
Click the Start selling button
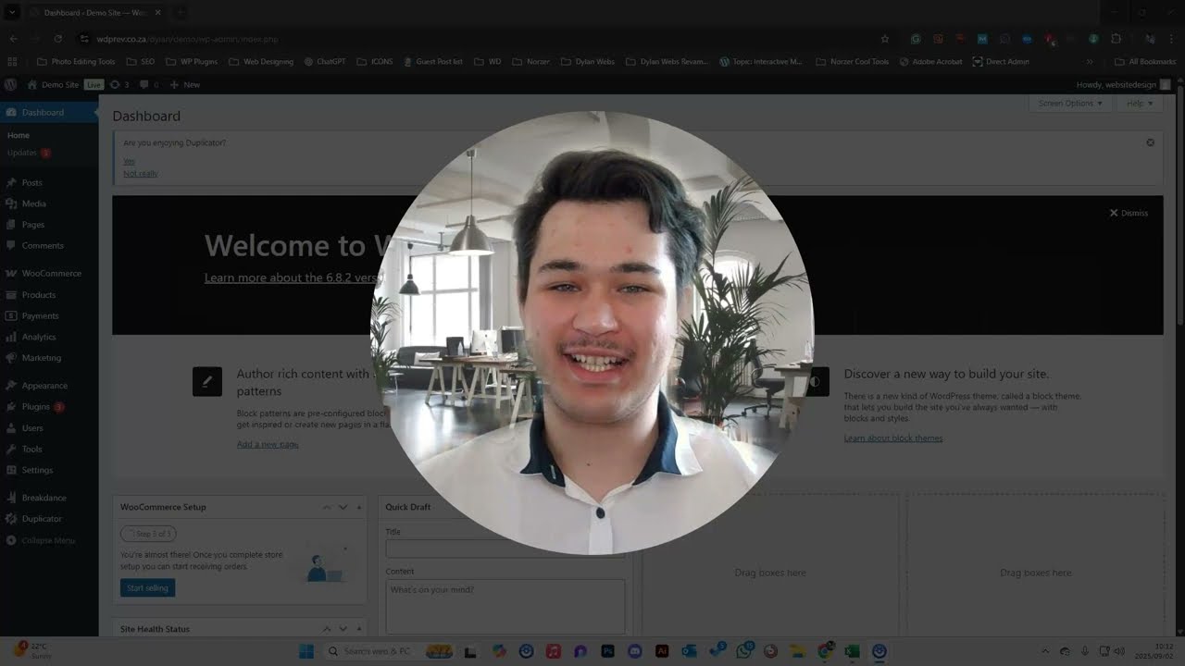147,587
